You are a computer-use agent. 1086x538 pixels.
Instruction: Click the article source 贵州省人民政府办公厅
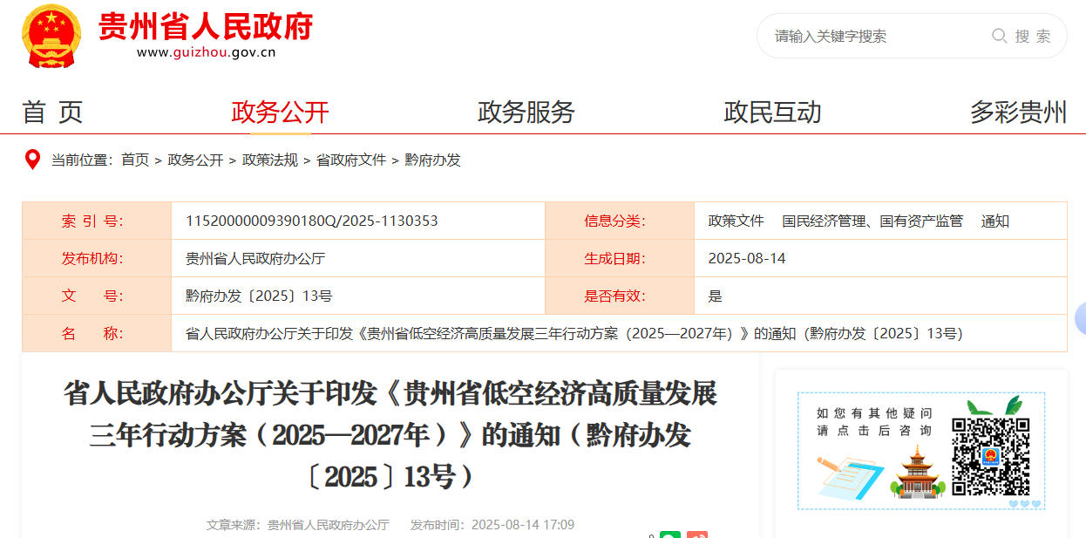coord(329,525)
